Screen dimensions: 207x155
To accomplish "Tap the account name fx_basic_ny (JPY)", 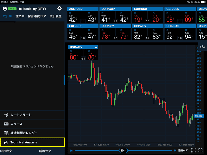I will click(x=32, y=9).
